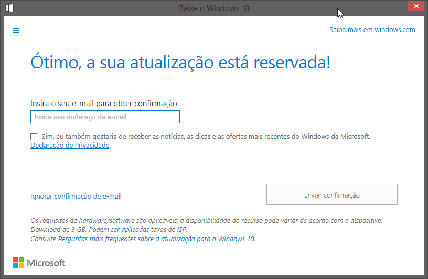Image resolution: width=428 pixels, height=279 pixels.
Task: Open Saiba mais em windows.com link
Action: click(372, 30)
